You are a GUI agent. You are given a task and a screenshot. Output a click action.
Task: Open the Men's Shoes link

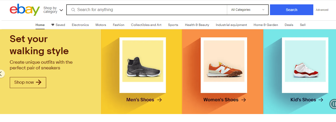(144, 100)
